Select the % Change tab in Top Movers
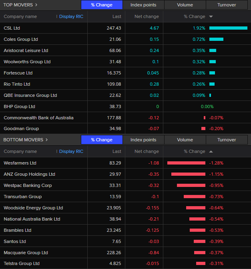 [x=102, y=5]
